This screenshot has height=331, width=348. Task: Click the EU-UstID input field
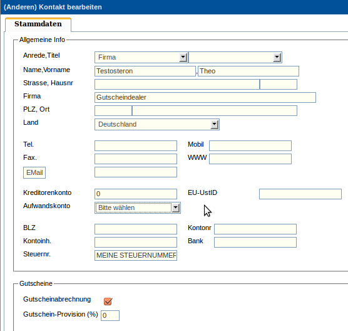click(x=300, y=194)
